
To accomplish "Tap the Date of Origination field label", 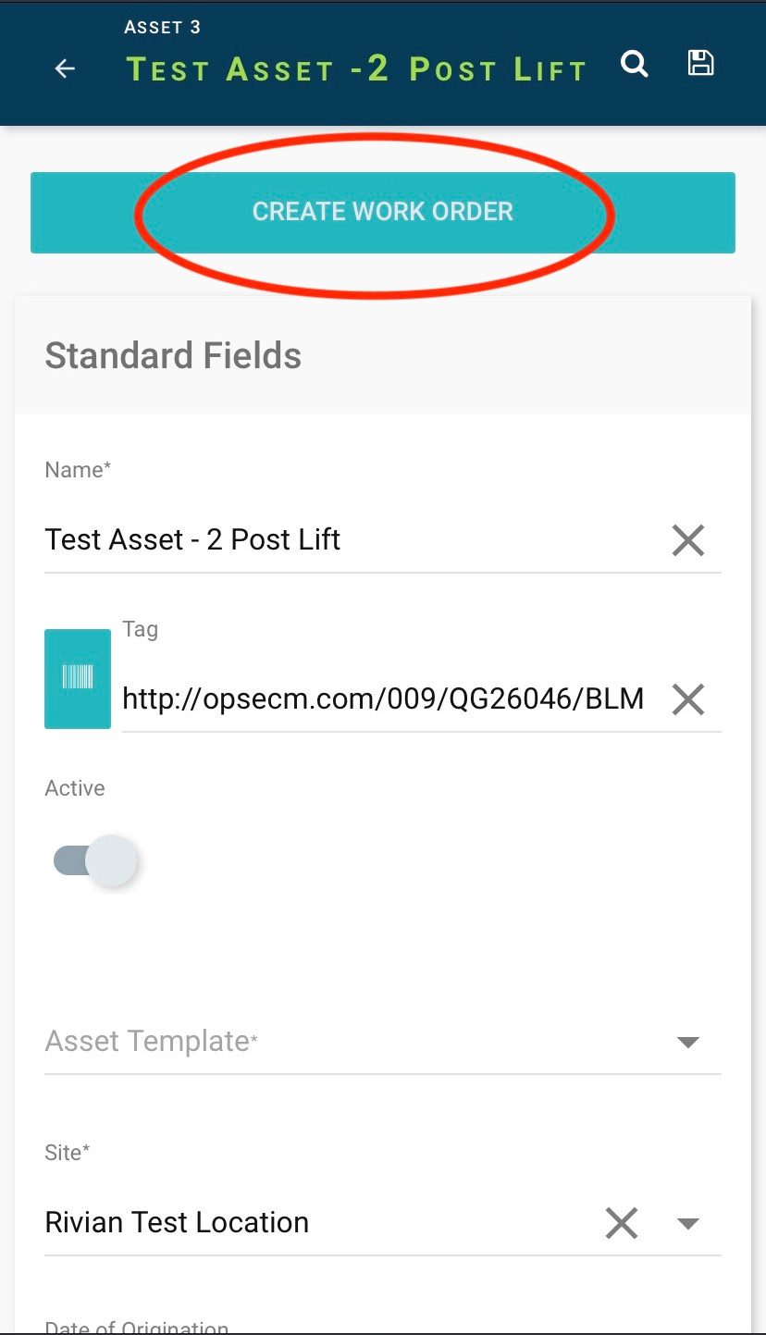I will click(x=137, y=1328).
